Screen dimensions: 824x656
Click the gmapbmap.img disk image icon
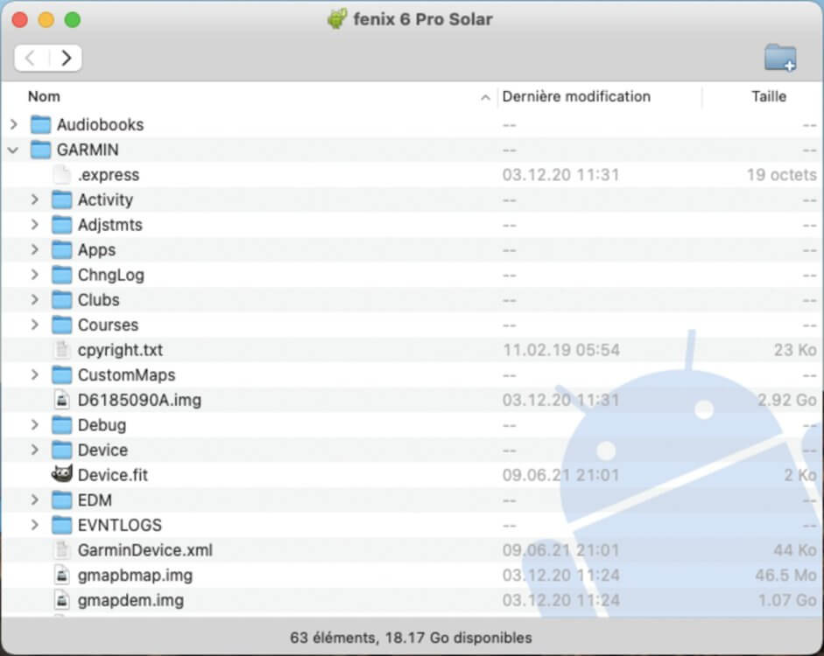point(61,576)
